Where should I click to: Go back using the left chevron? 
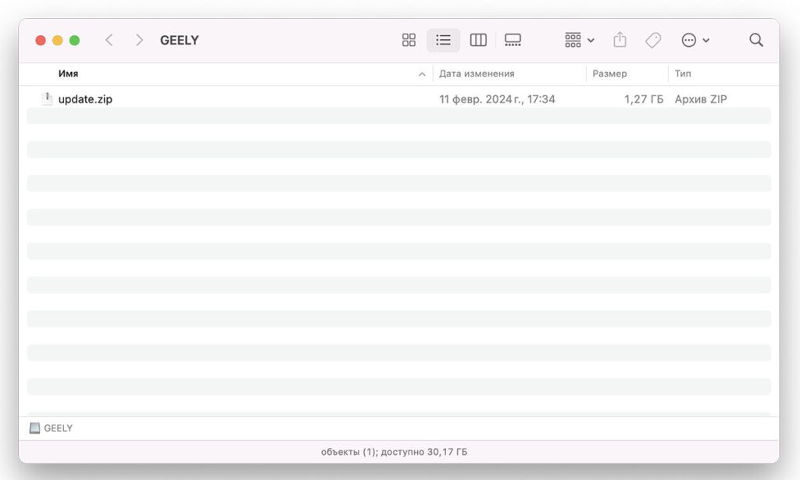pyautogui.click(x=109, y=40)
